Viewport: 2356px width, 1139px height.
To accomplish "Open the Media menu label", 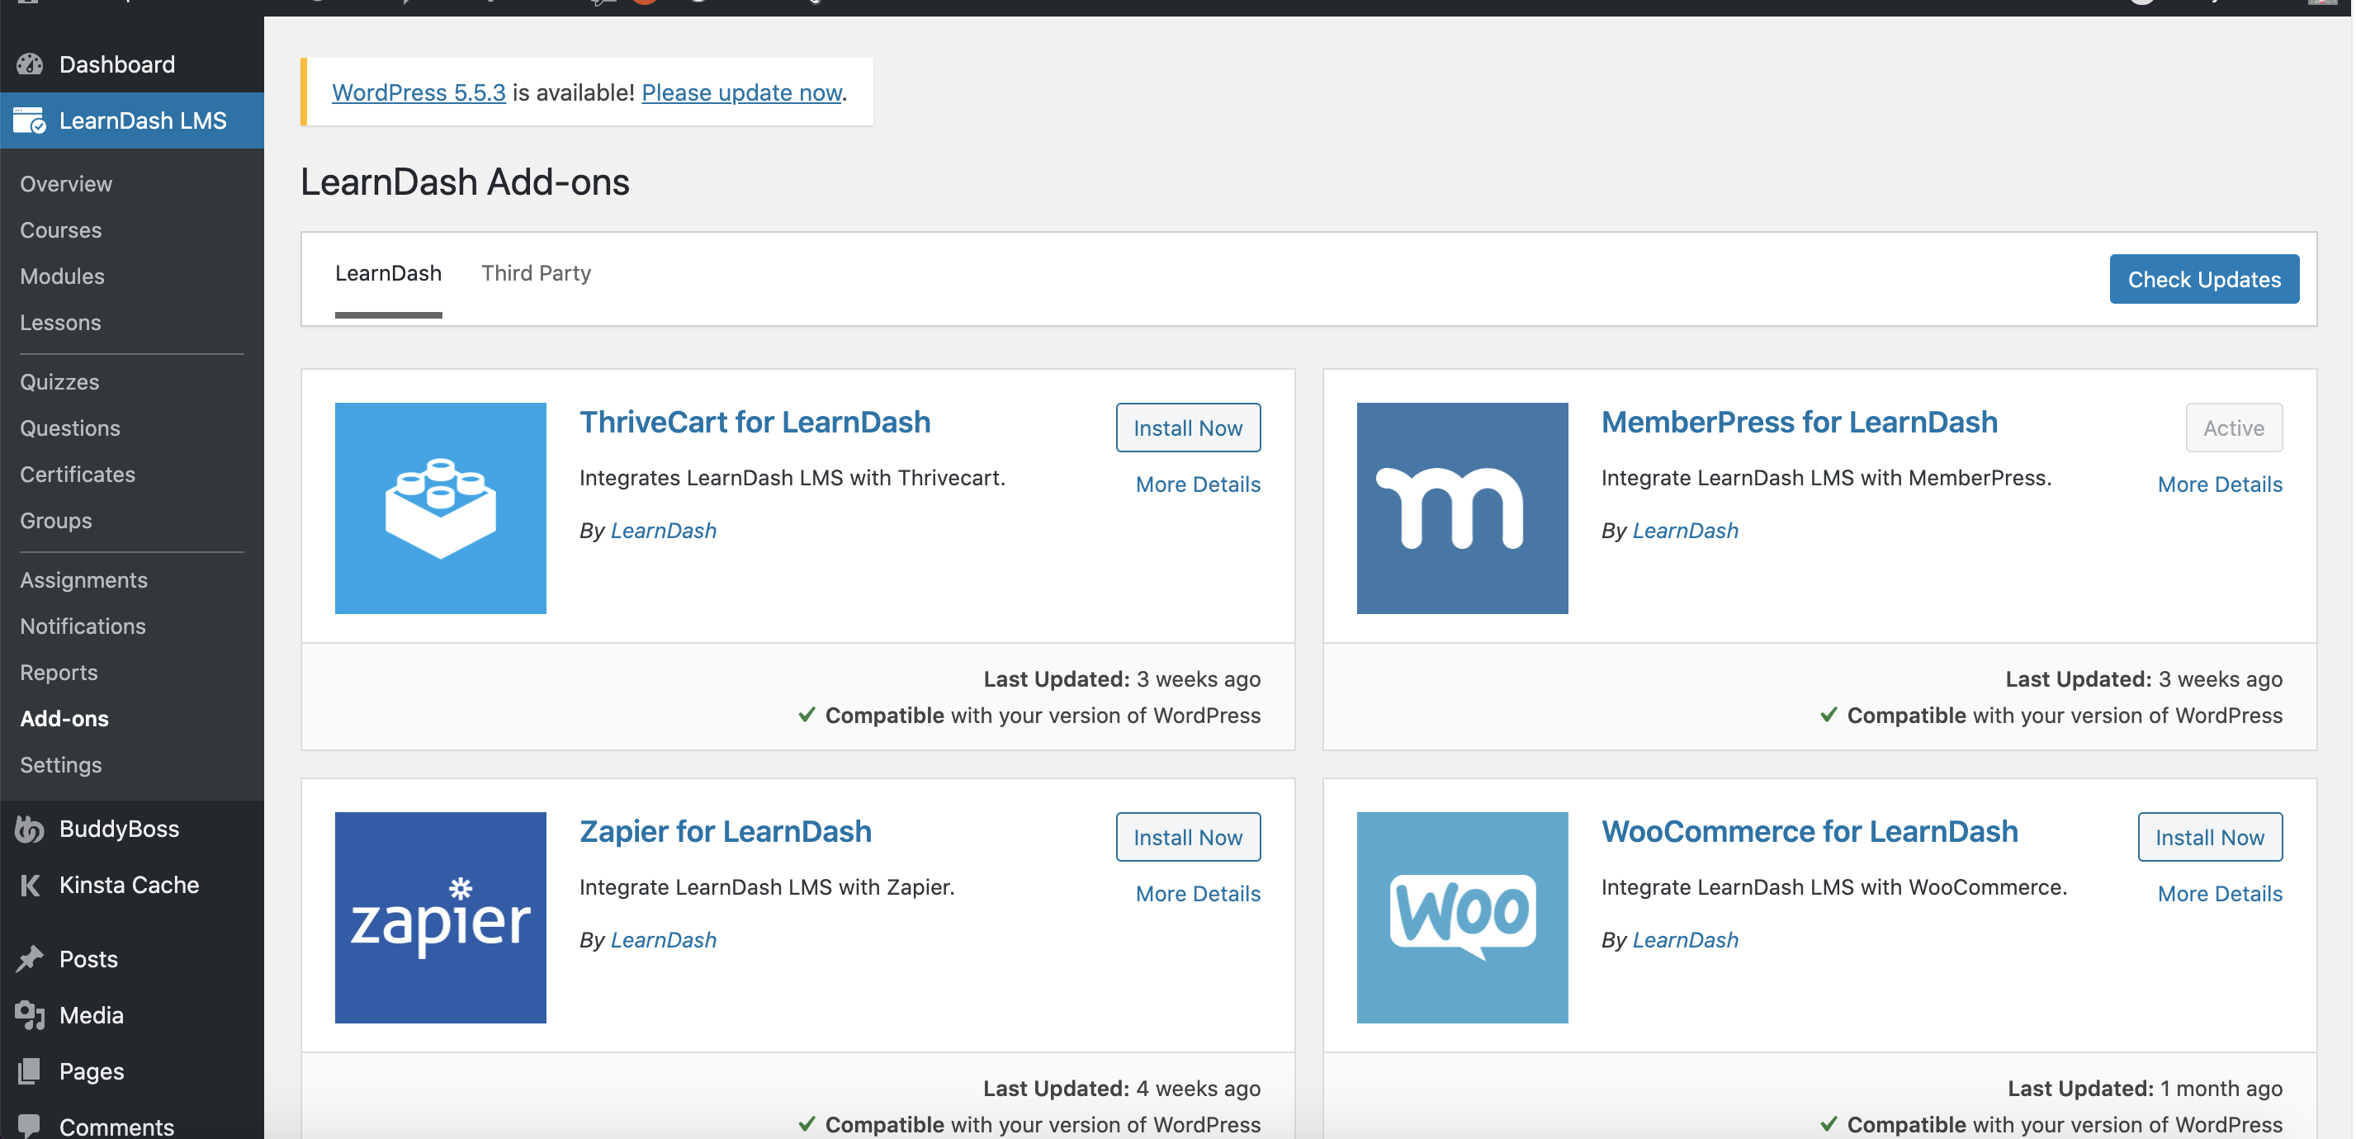I will pos(92,1014).
